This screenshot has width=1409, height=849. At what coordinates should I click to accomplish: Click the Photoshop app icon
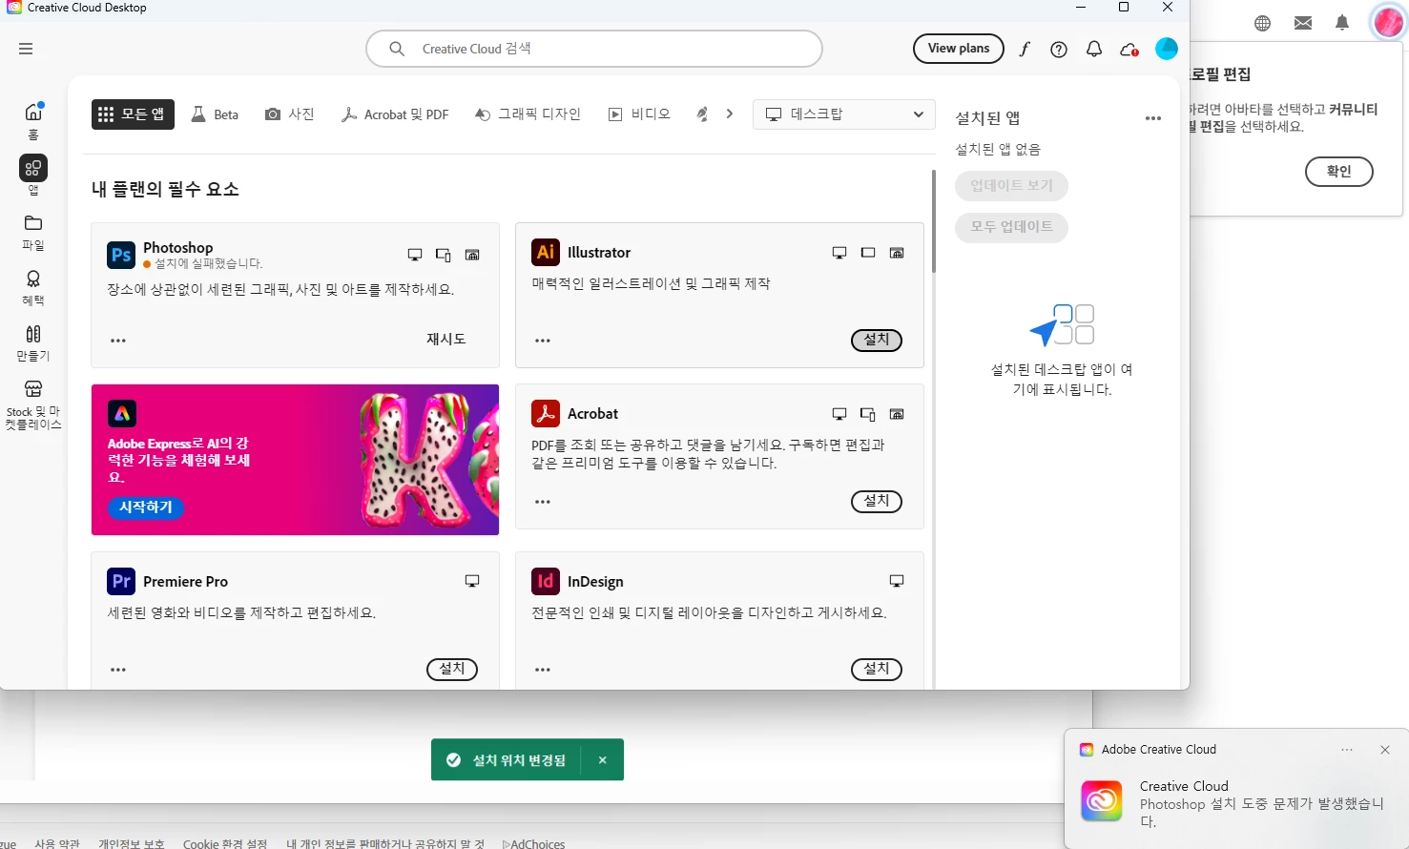tap(121, 255)
